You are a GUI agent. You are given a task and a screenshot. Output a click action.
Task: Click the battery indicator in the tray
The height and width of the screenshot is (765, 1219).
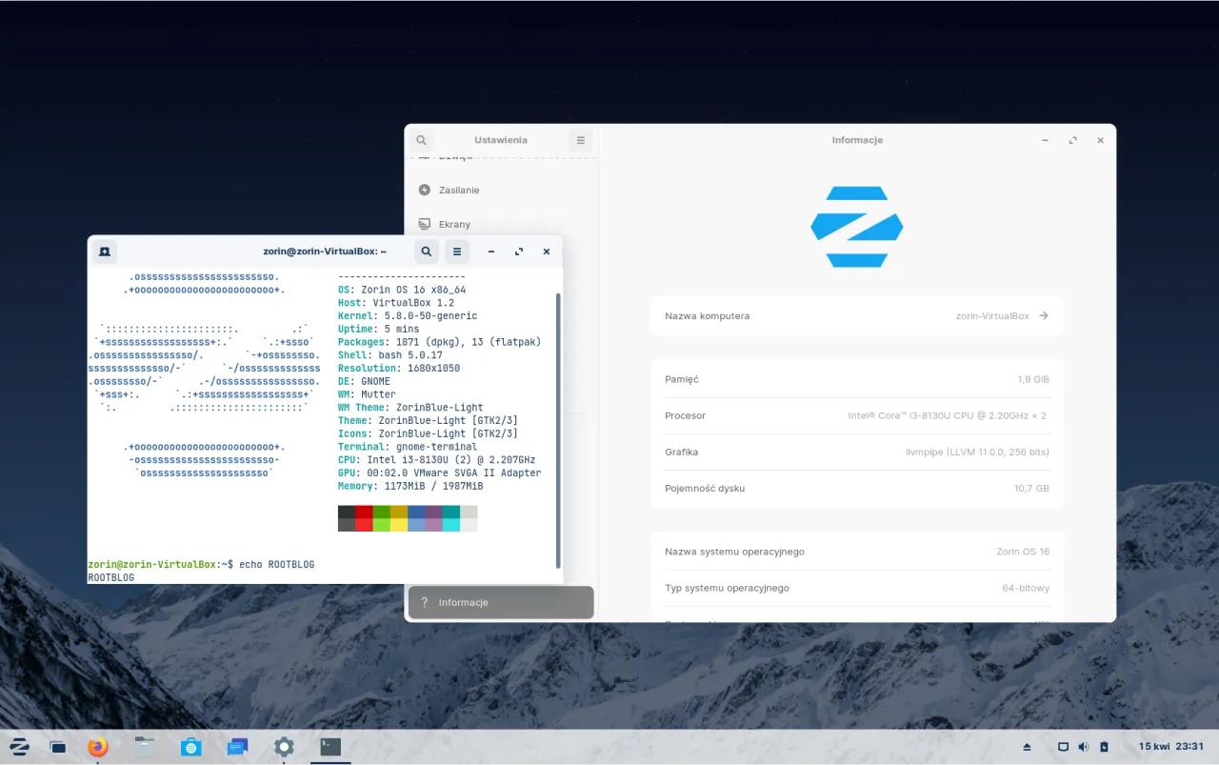[x=1104, y=746]
